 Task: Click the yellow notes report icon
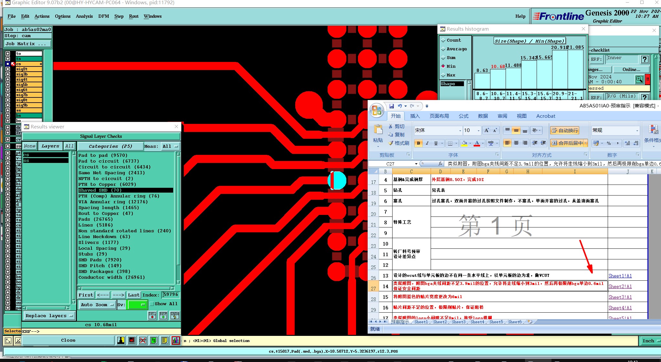pos(165,340)
